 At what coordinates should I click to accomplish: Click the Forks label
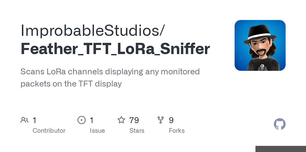point(177,131)
